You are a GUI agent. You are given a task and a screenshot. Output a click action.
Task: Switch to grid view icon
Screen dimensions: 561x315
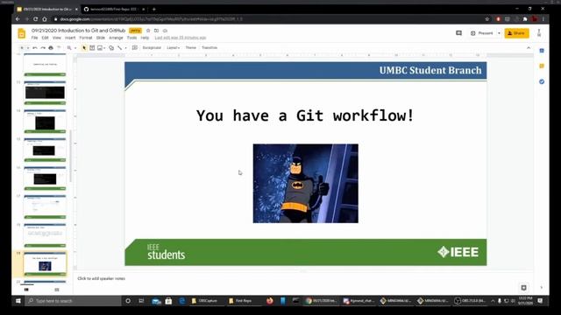tap(56, 290)
